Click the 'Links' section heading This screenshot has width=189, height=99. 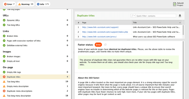(x=6, y=31)
